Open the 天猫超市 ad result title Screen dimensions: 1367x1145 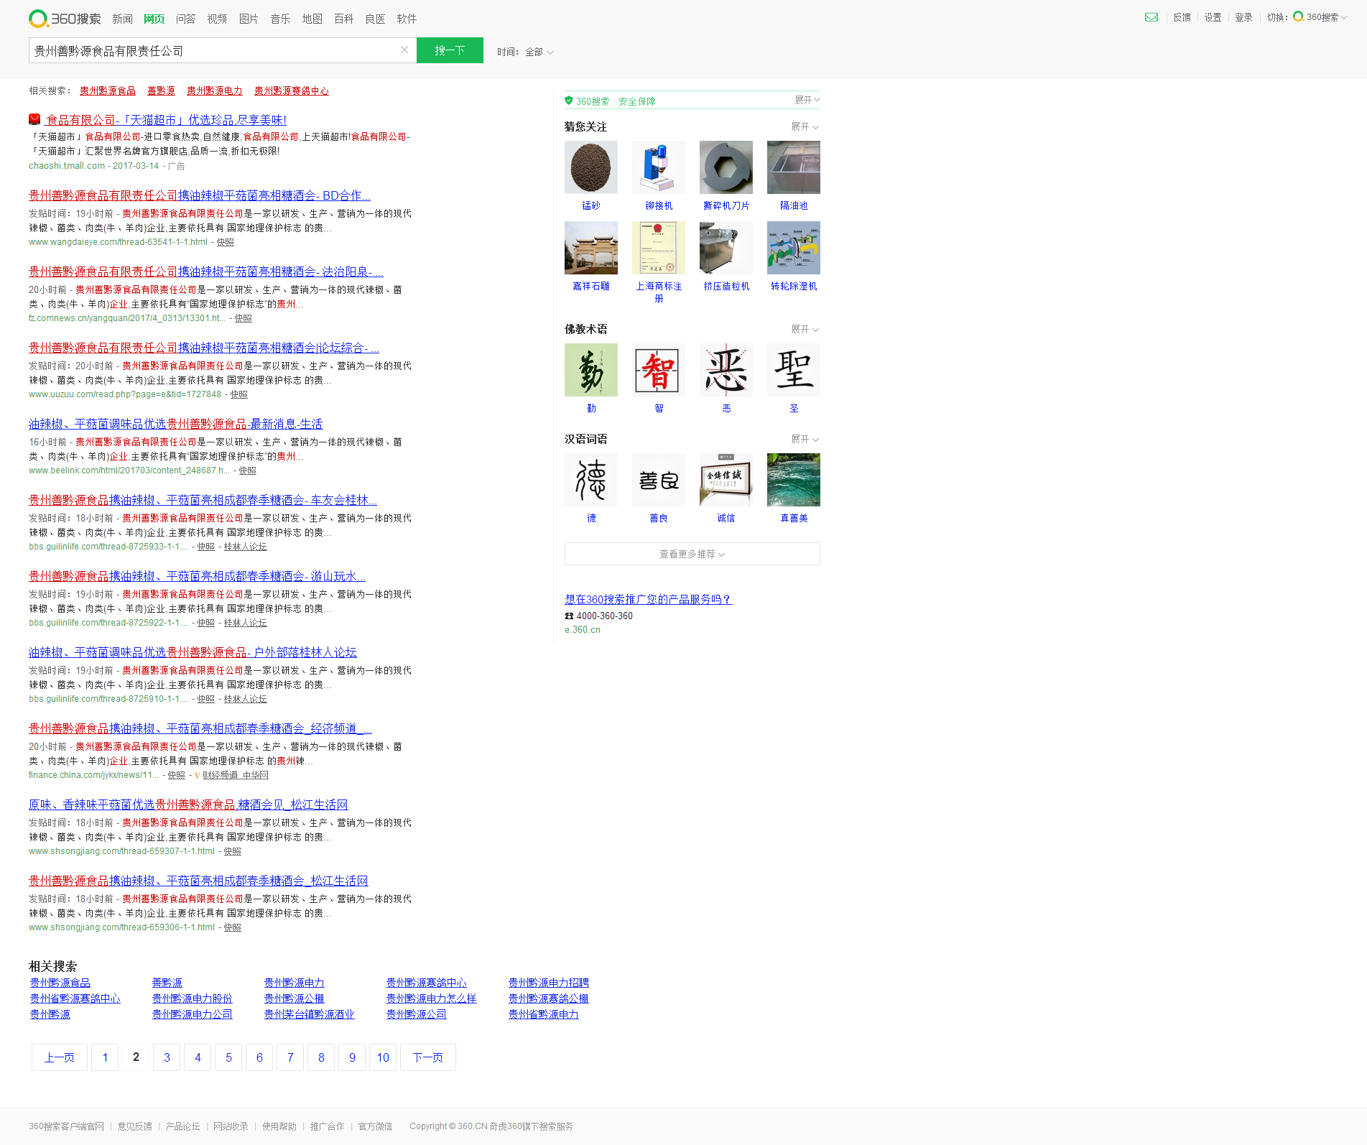(166, 120)
